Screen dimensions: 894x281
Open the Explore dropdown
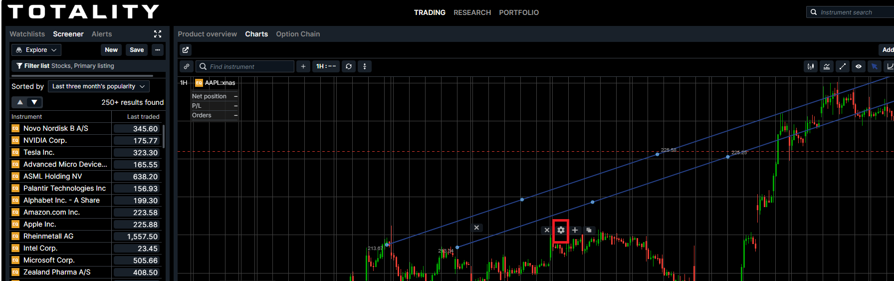(36, 50)
